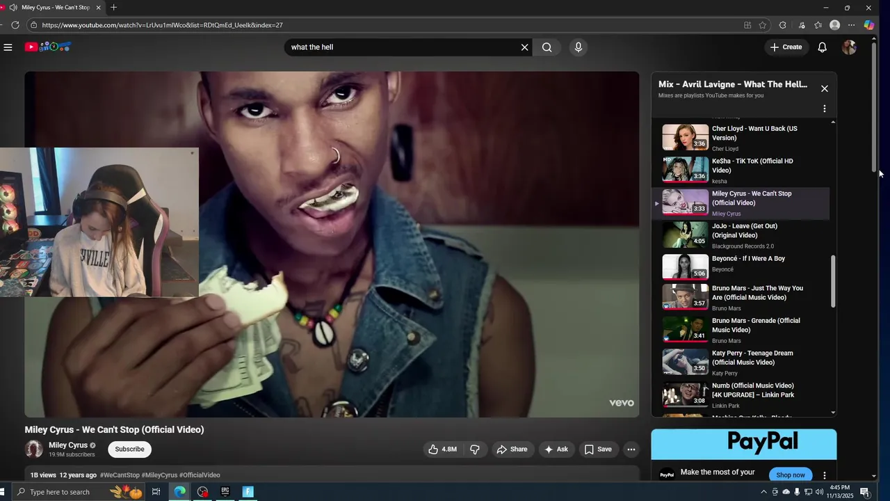Screen dimensions: 890x501
Task: Open Edge extensions puzzle icon
Action: [x=783, y=25]
